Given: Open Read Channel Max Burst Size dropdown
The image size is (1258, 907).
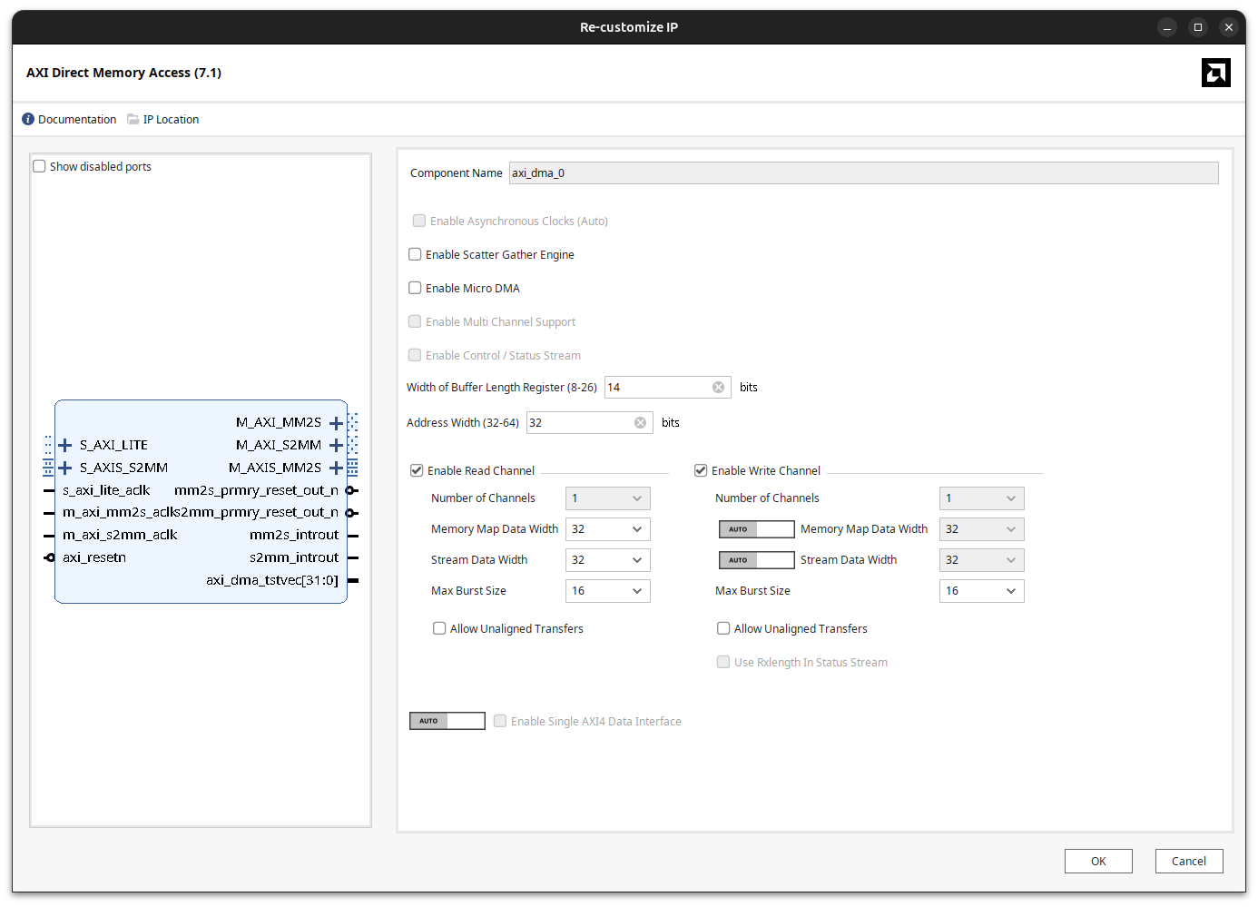Looking at the screenshot, I should [608, 591].
